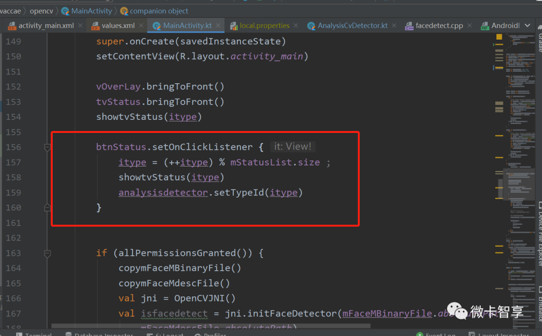Open the activity_main.xml tab
Image resolution: width=542 pixels, height=336 pixels.
point(46,26)
